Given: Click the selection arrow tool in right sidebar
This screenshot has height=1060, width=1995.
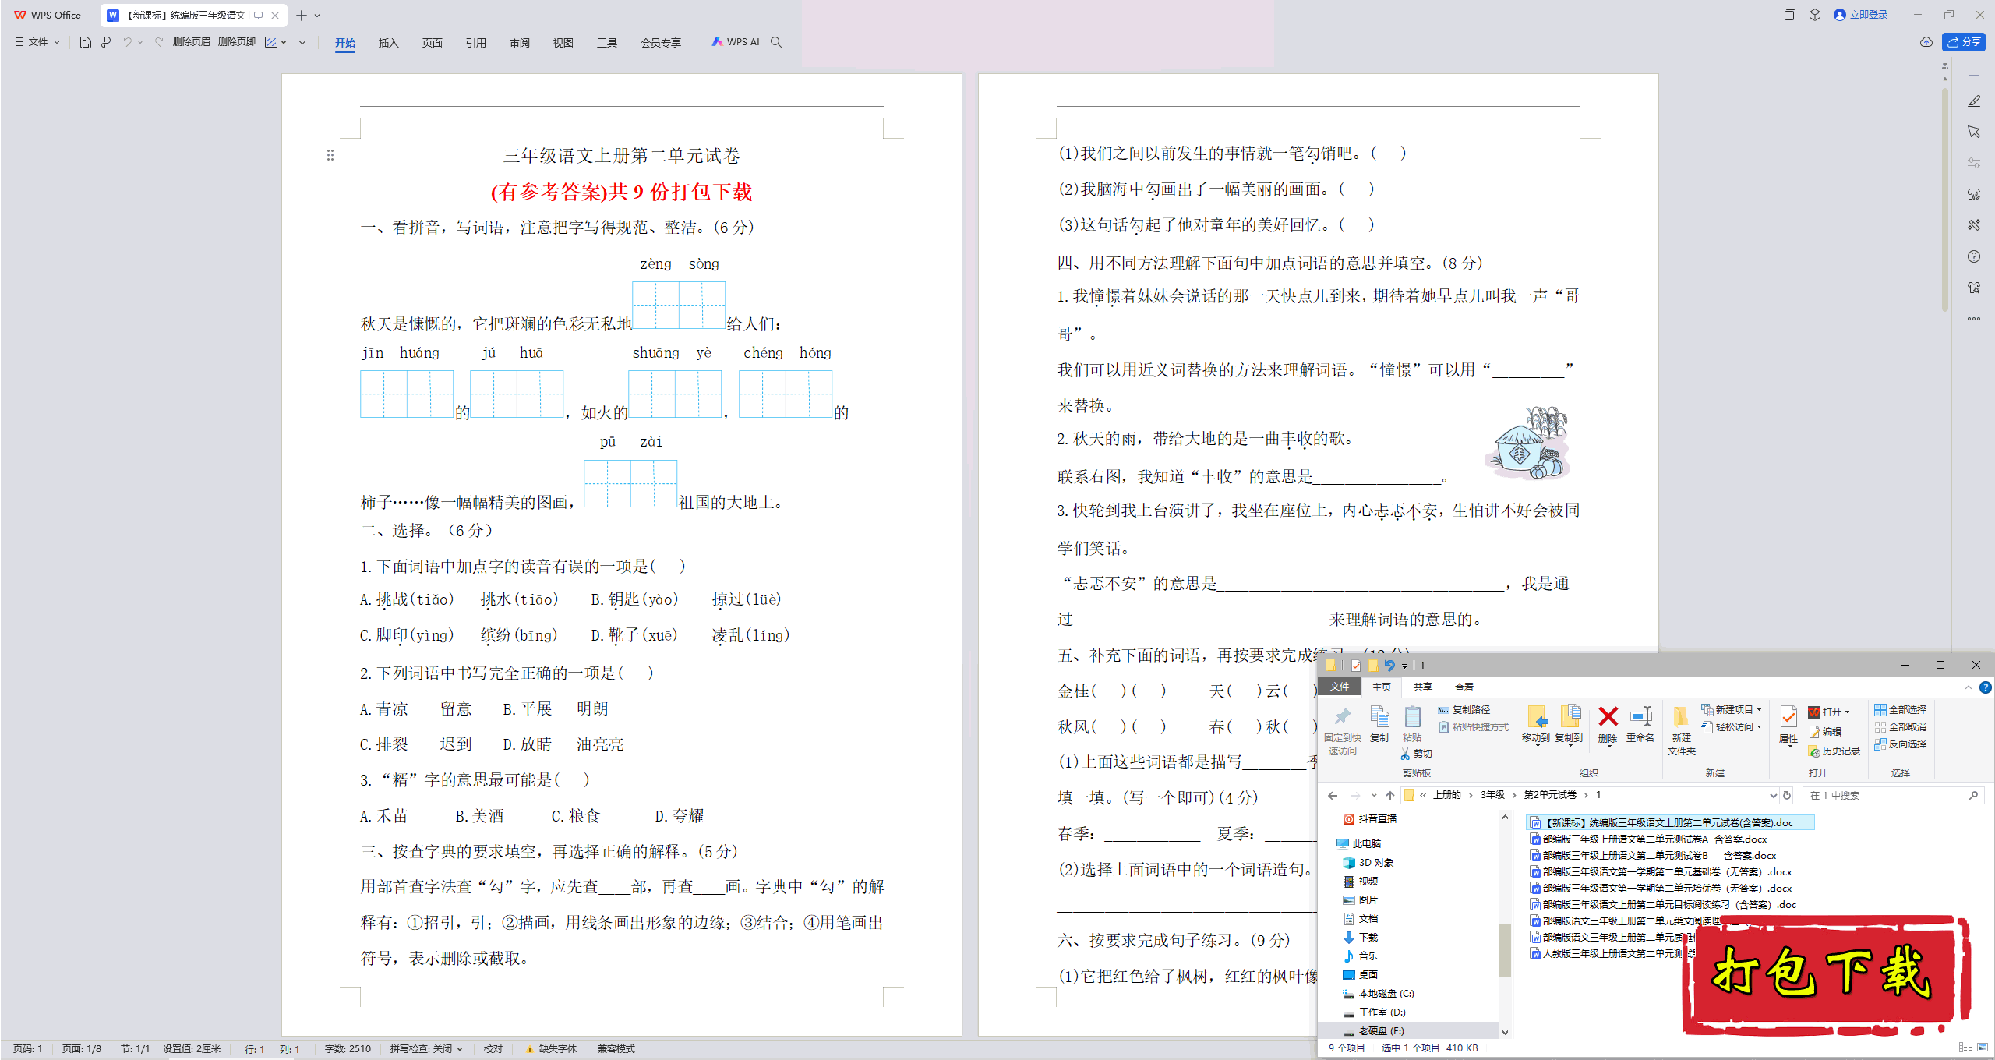Looking at the screenshot, I should click(1974, 132).
